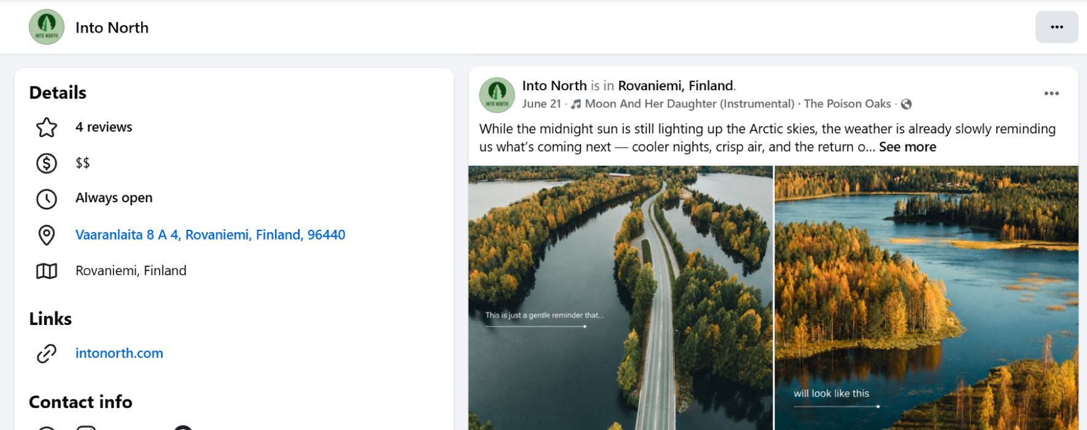This screenshot has width=1087, height=430.
Task: Open the road-through-forest post photo
Action: (x=620, y=298)
